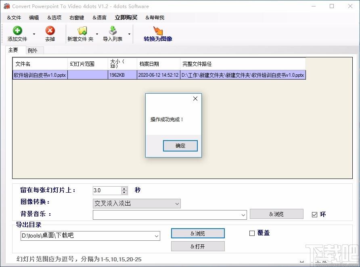Click the 文件名 column header
The image size is (360, 267).
point(40,64)
